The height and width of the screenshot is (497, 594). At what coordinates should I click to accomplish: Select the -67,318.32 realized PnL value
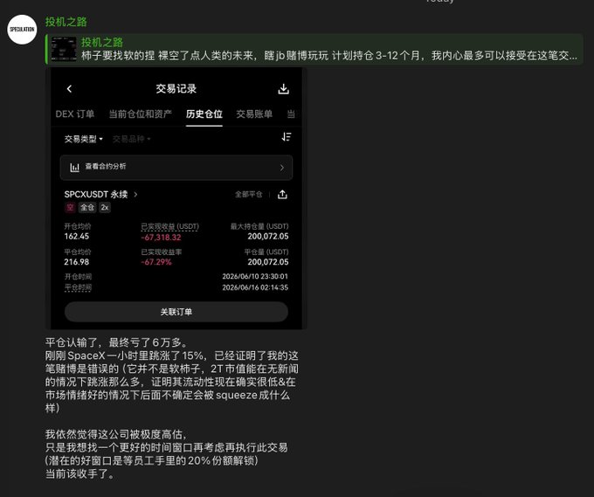tap(161, 238)
